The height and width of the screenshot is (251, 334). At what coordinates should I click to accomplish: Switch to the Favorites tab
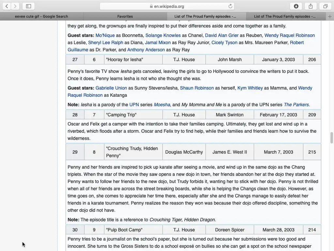pyautogui.click(x=125, y=16)
